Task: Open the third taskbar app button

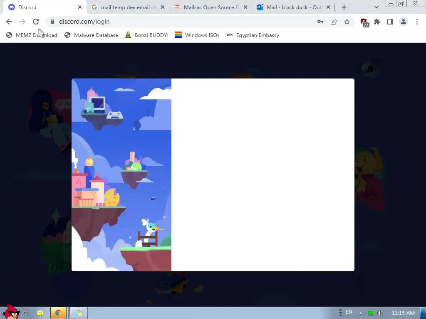Action: pyautogui.click(x=79, y=313)
